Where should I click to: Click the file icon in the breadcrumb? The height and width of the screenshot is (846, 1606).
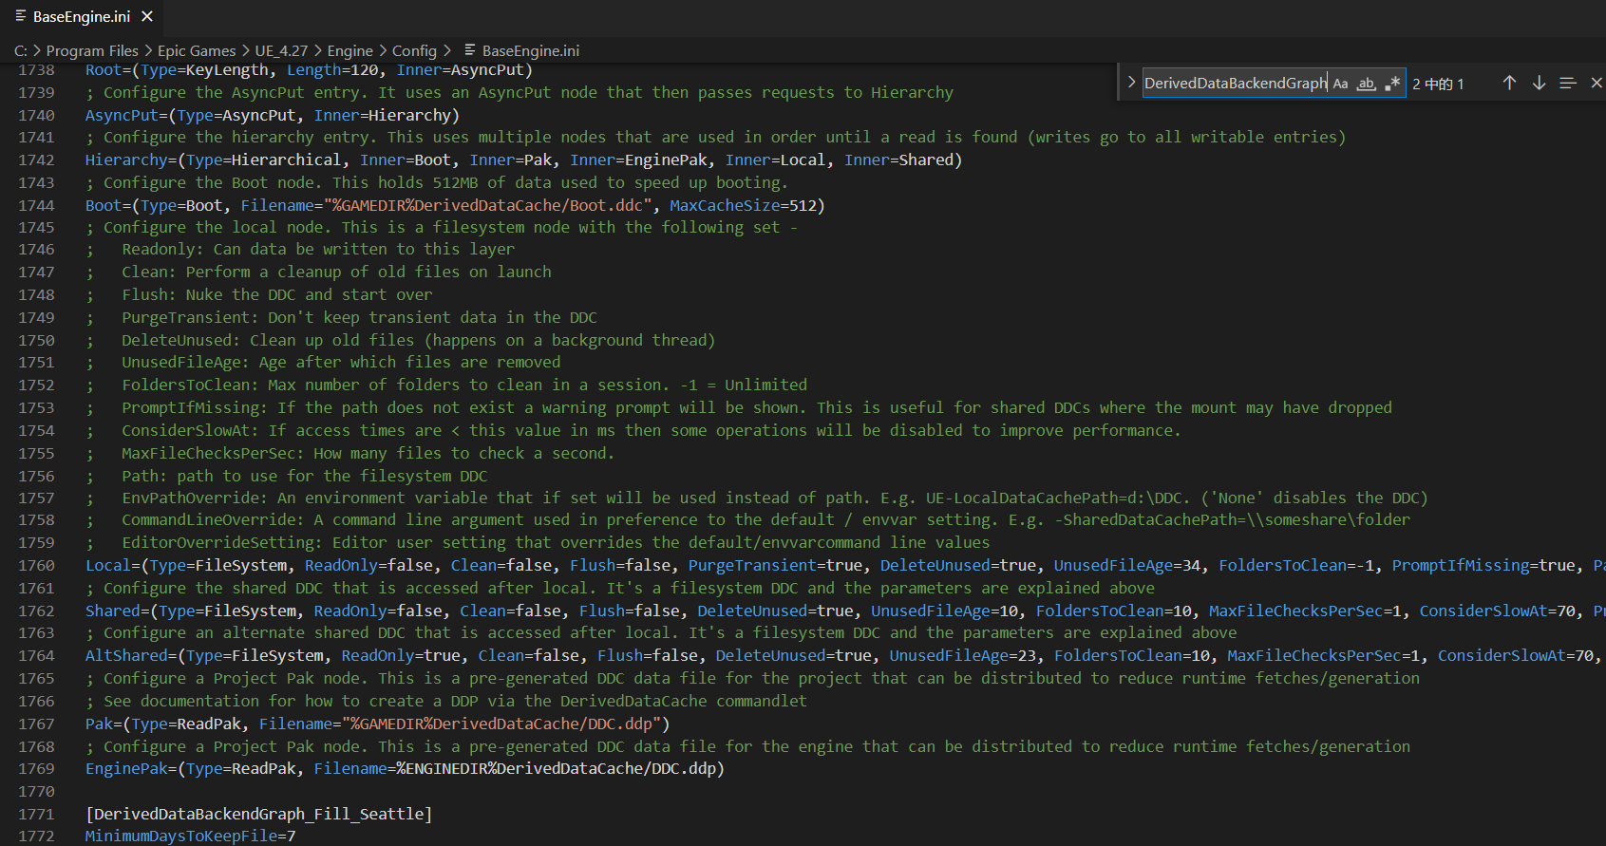pos(469,50)
